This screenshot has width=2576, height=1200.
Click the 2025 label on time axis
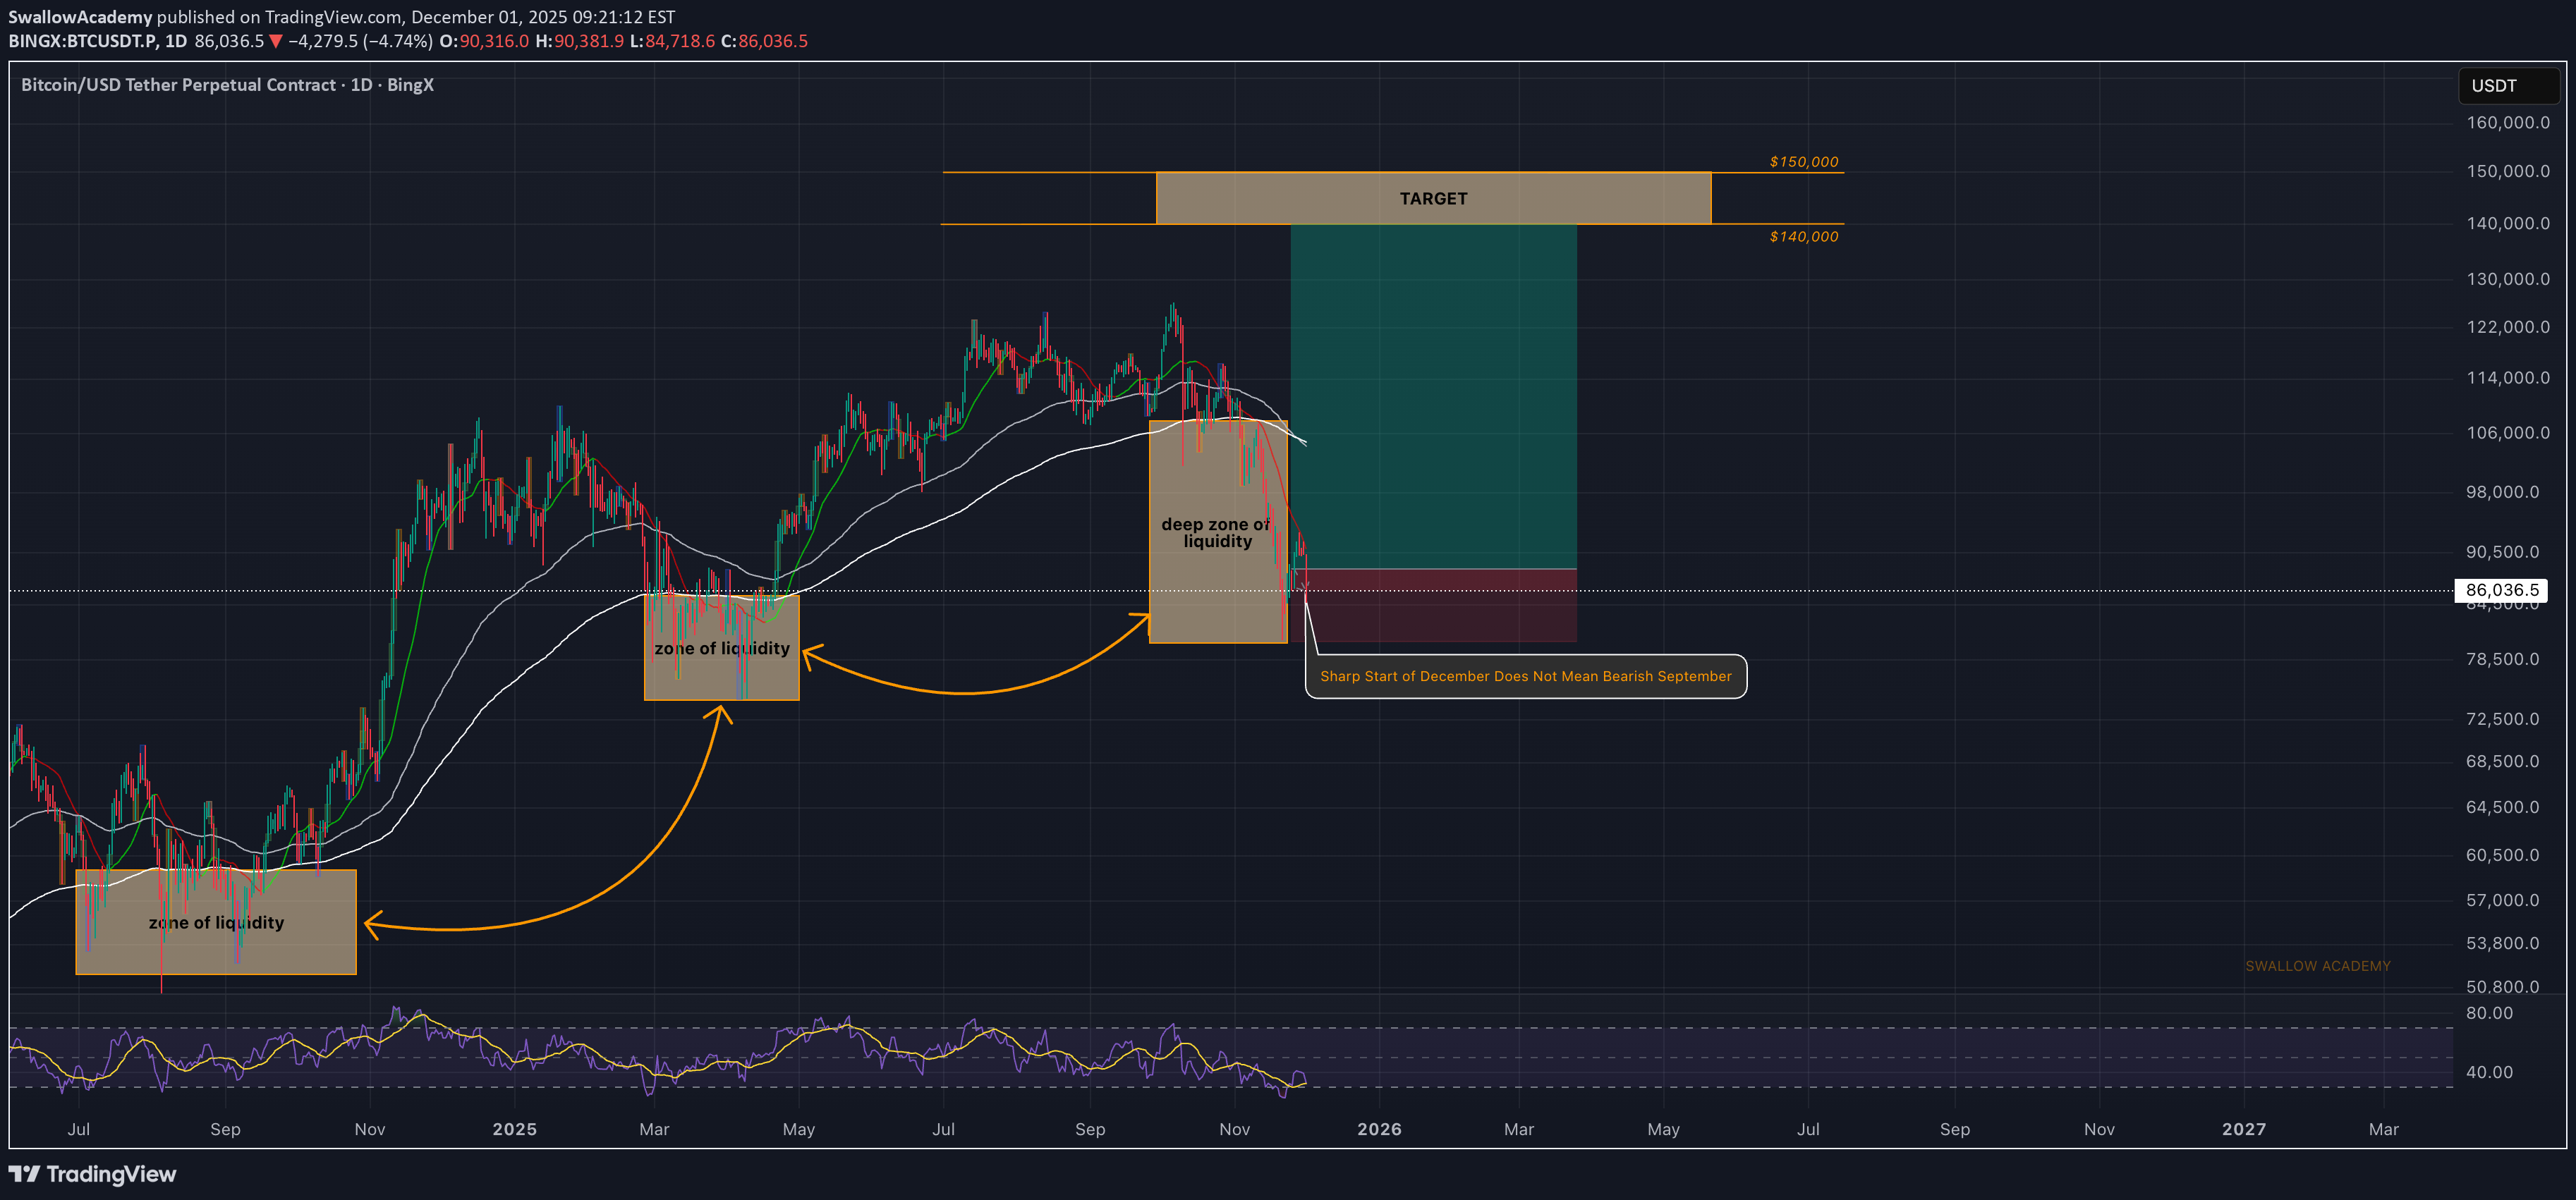coord(514,1129)
